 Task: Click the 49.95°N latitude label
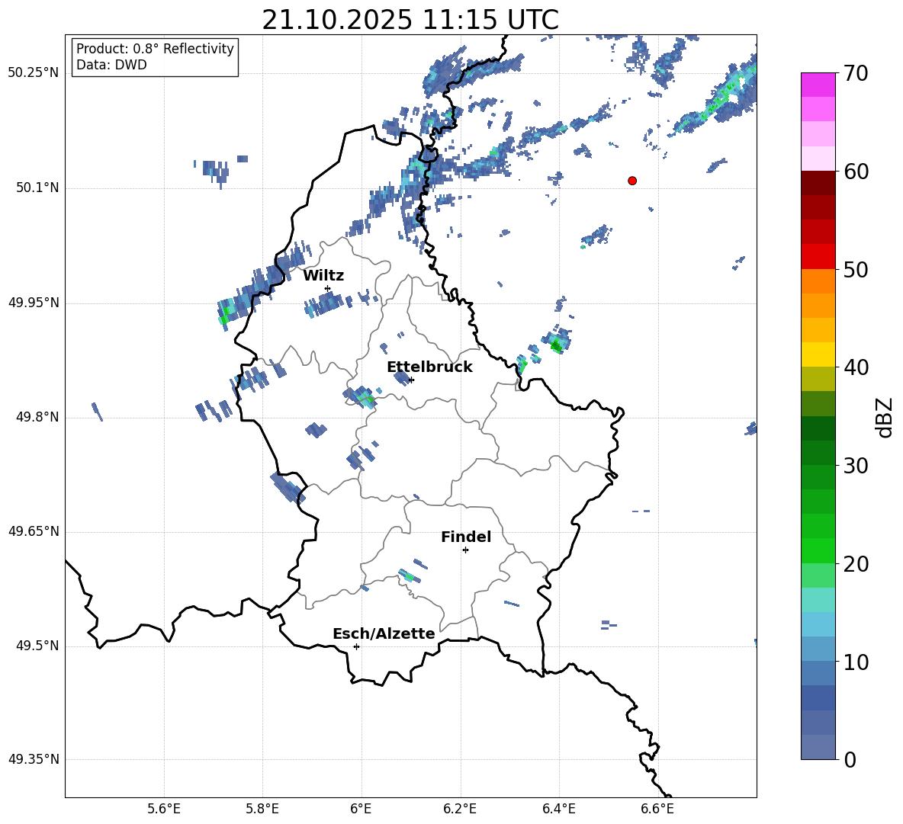coord(34,303)
